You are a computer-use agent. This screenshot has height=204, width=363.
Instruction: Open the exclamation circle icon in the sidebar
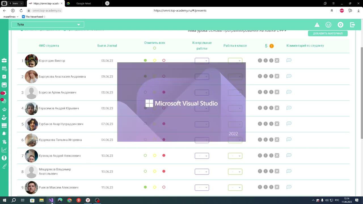(x=4, y=158)
